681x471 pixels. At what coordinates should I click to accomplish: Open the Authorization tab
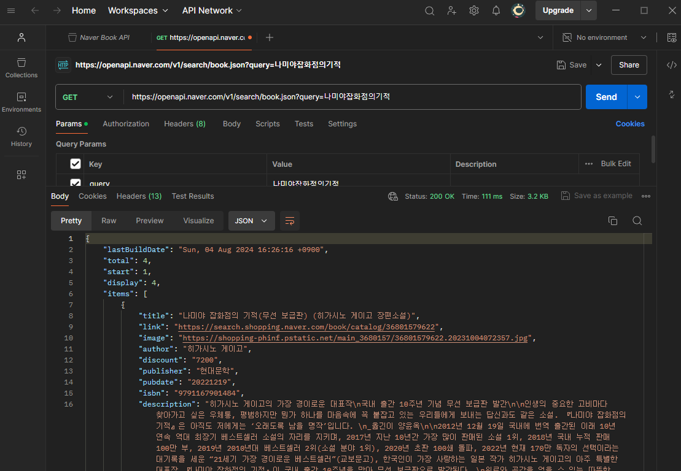126,124
